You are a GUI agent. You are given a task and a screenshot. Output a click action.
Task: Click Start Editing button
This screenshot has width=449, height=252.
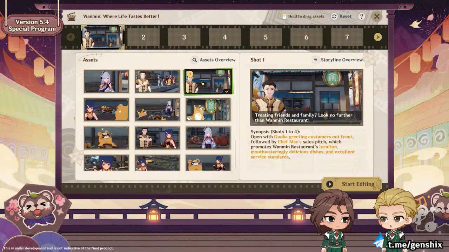click(351, 184)
